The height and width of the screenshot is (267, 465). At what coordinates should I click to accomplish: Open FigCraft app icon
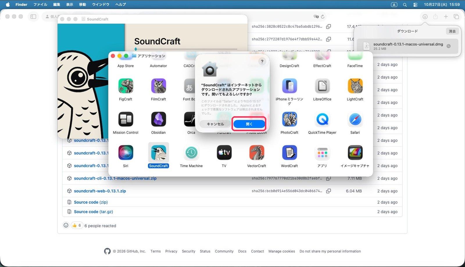[x=126, y=86]
